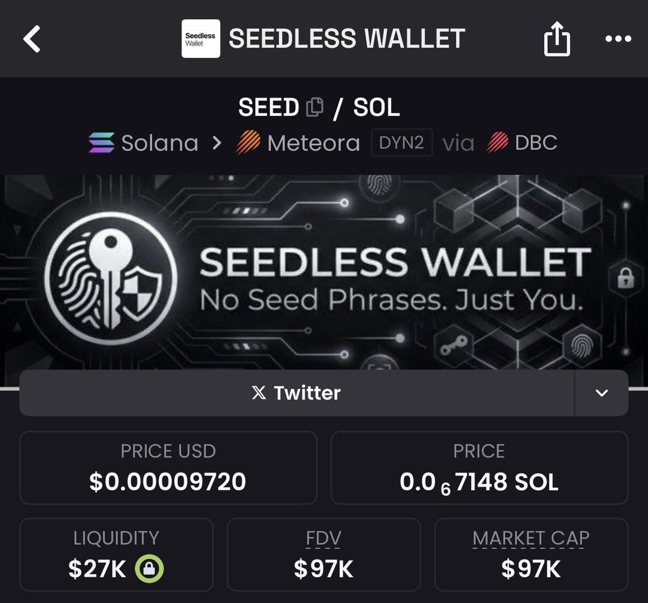The width and height of the screenshot is (648, 603).
Task: Select the Solana chain link
Action: [159, 143]
